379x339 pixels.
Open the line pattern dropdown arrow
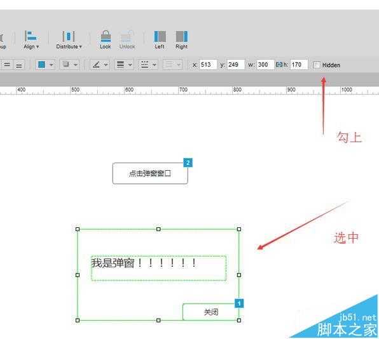tap(155, 65)
